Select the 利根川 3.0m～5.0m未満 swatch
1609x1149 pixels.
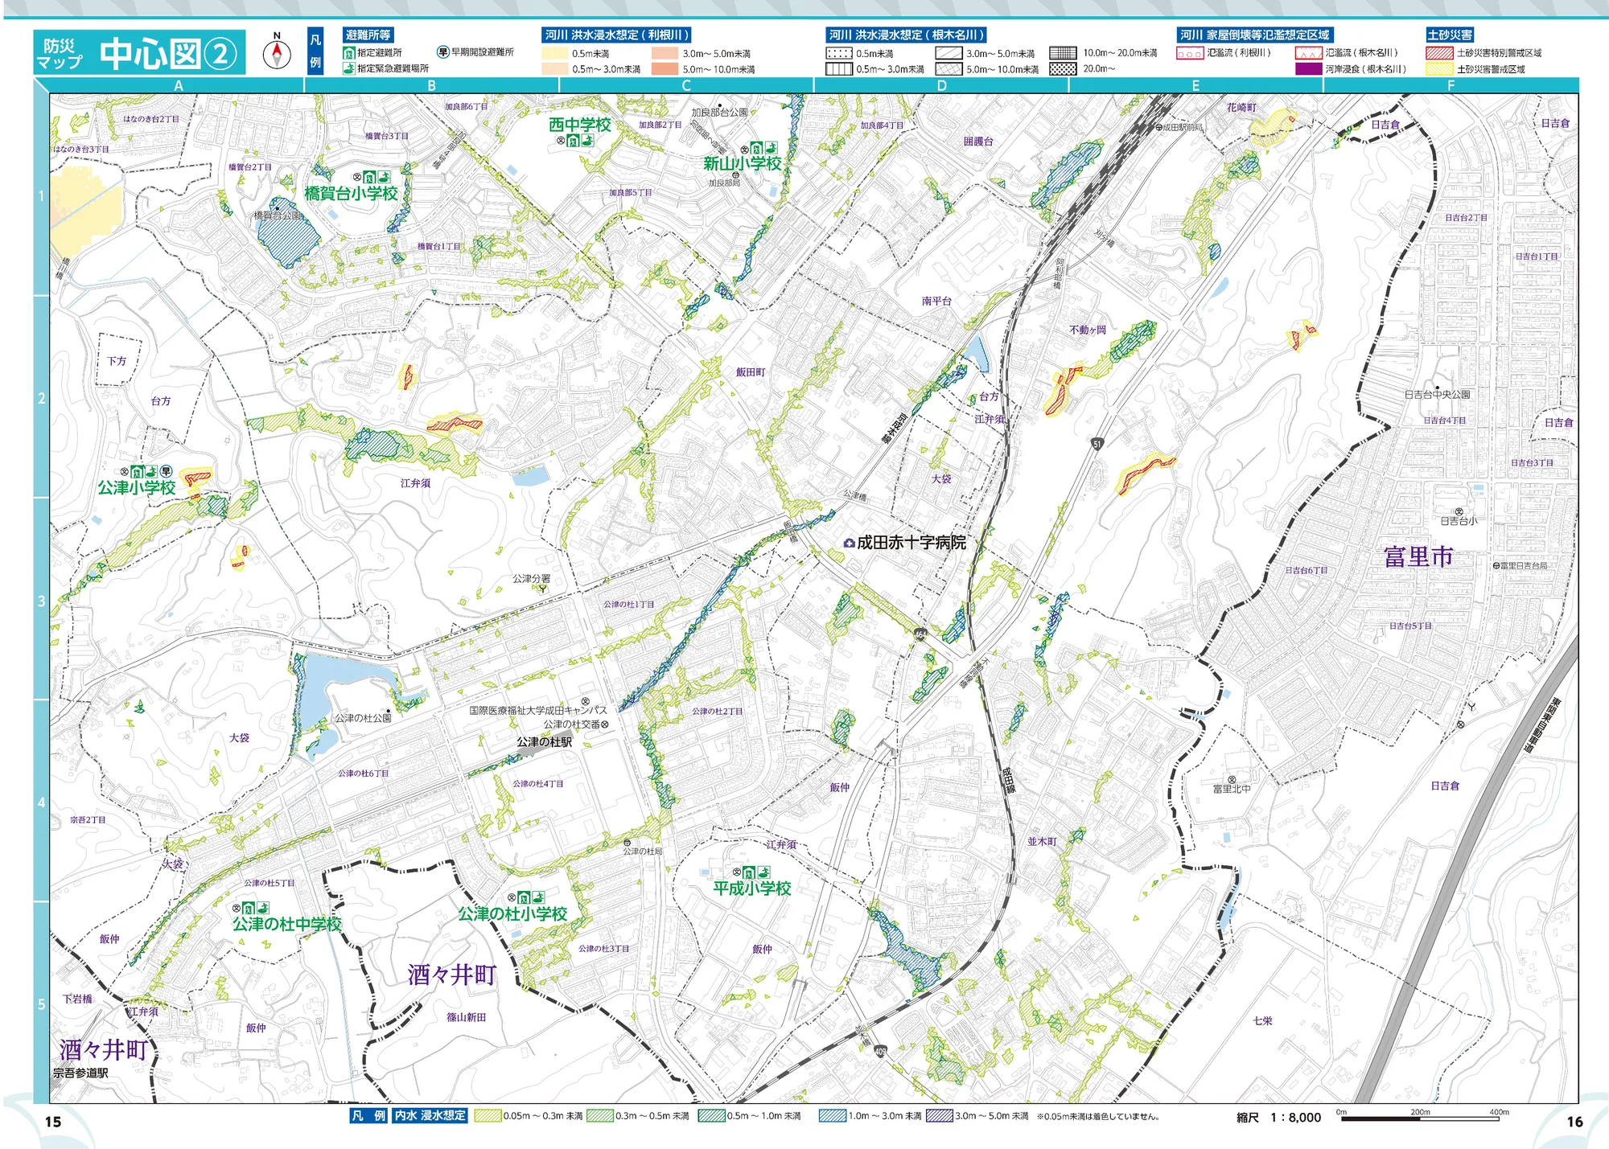pyautogui.click(x=665, y=54)
